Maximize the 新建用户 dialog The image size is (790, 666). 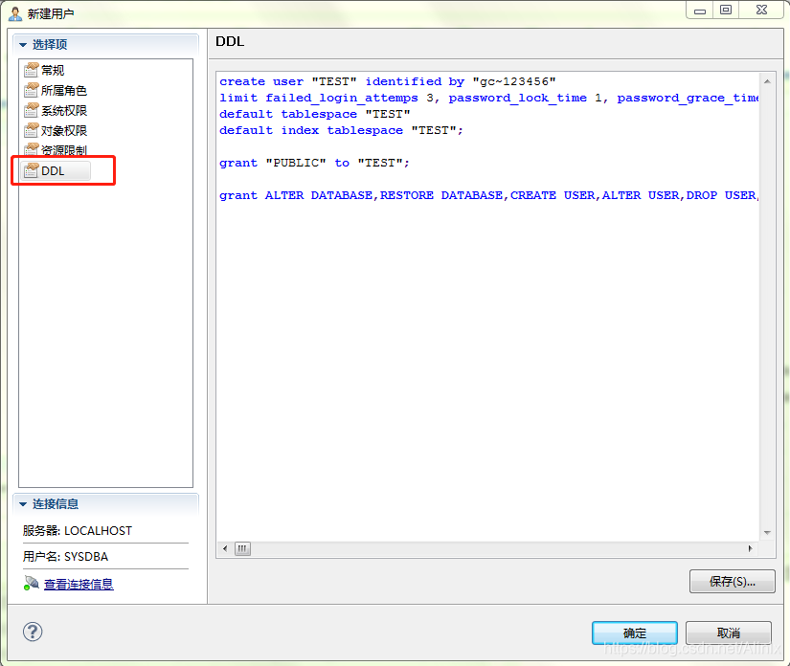726,11
